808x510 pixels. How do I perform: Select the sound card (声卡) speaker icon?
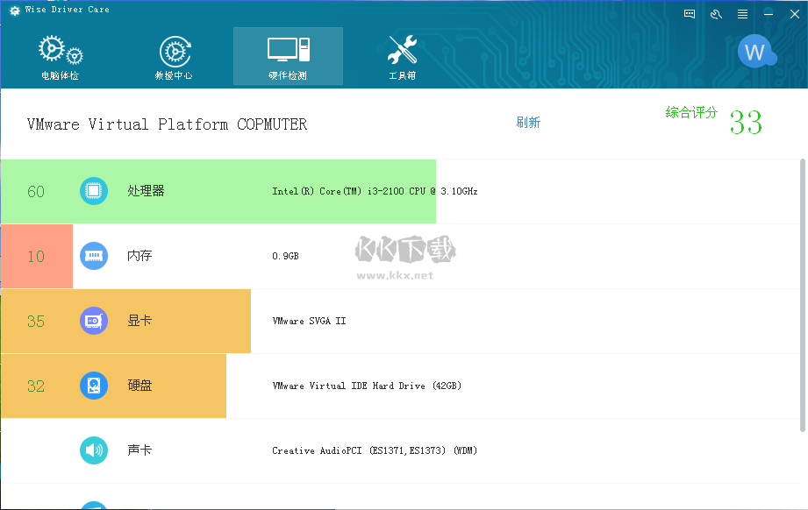[x=94, y=450]
